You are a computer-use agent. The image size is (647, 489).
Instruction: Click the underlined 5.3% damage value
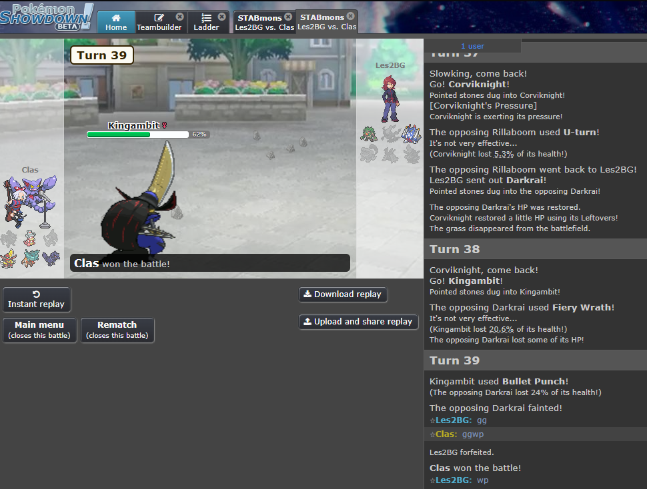pos(504,154)
